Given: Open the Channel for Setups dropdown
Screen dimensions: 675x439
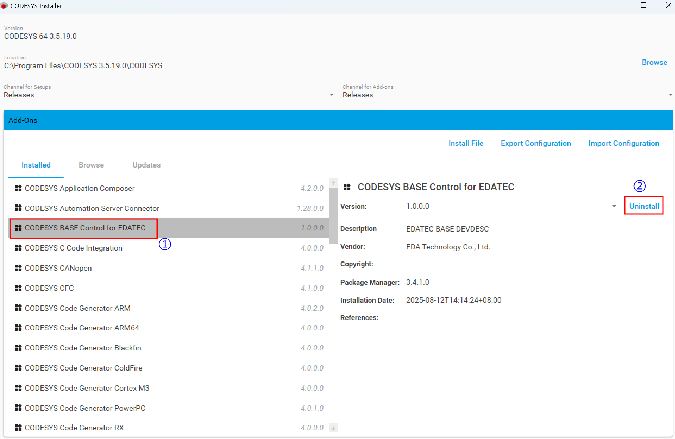Looking at the screenshot, I should [x=331, y=95].
